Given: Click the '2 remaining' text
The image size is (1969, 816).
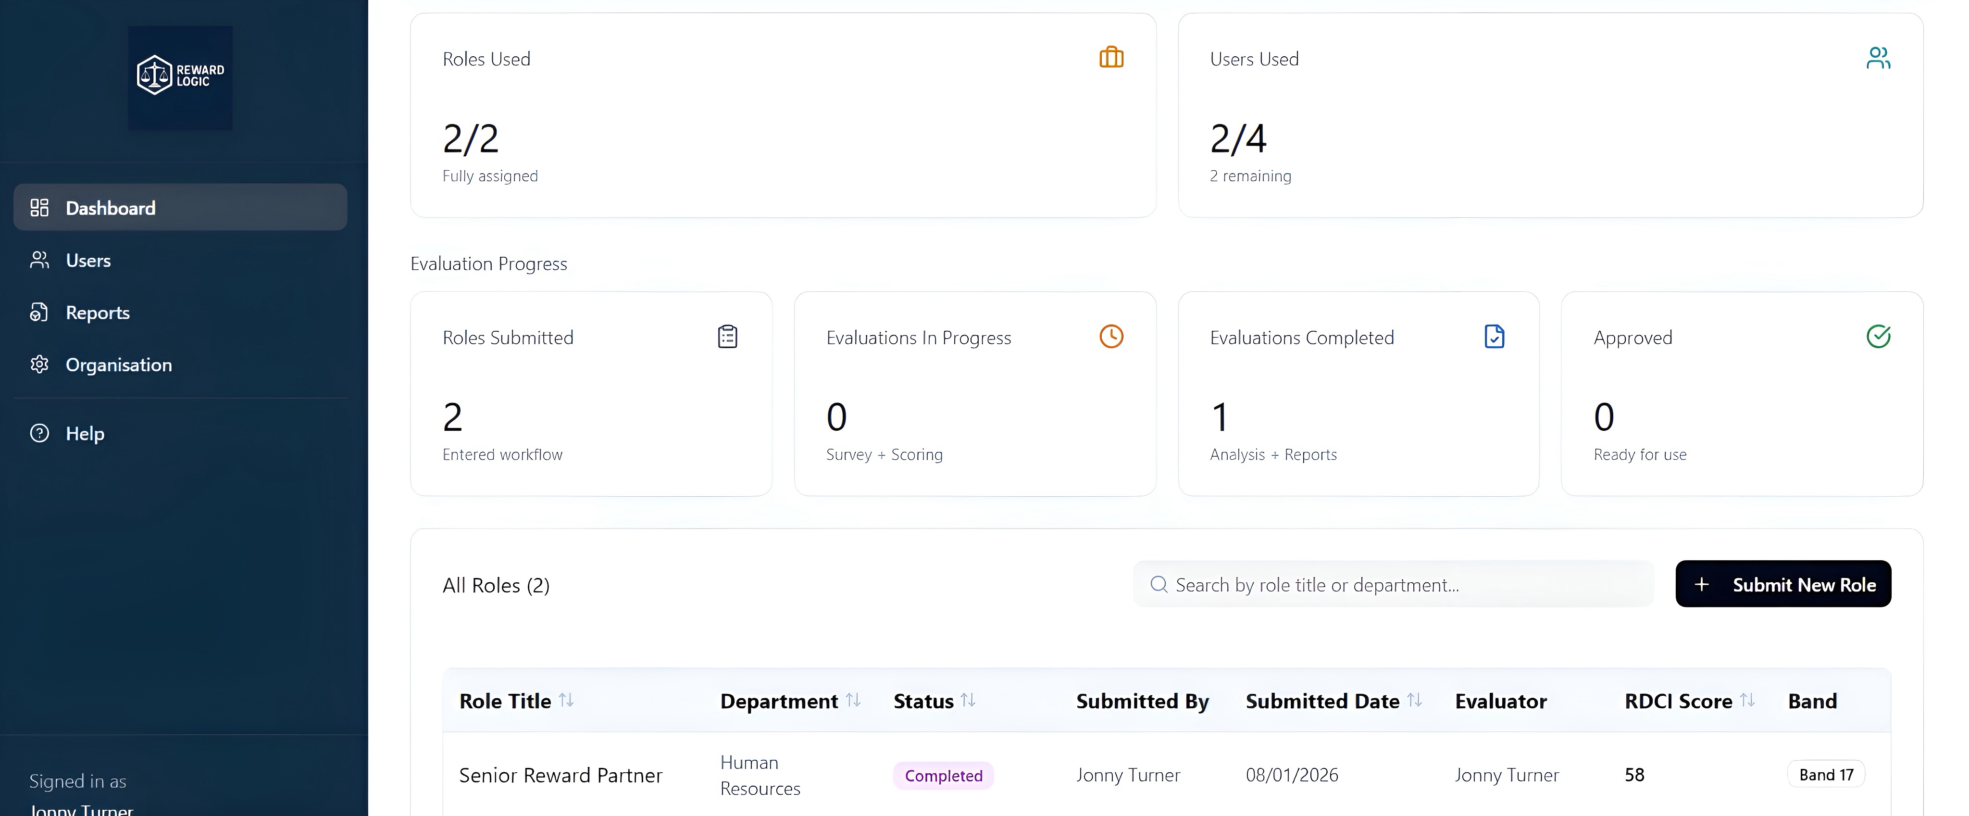Looking at the screenshot, I should click(1250, 176).
